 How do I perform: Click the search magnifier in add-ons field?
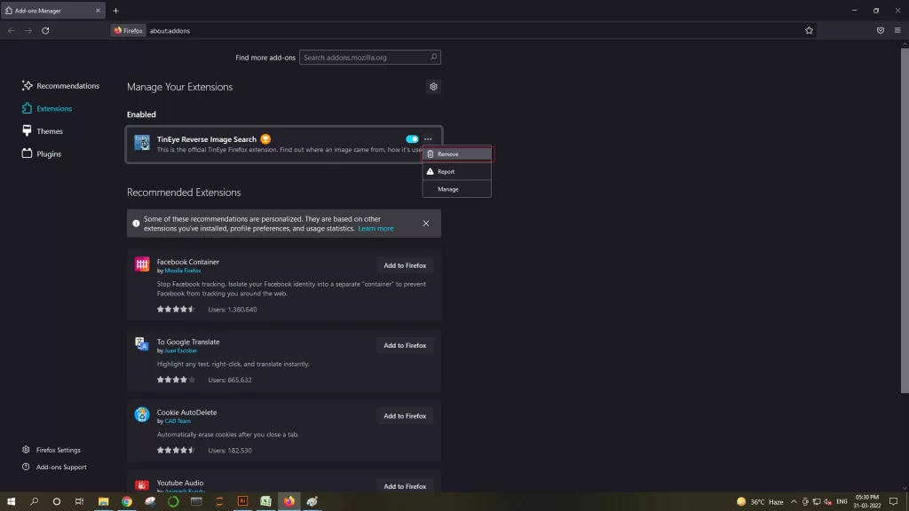click(433, 57)
